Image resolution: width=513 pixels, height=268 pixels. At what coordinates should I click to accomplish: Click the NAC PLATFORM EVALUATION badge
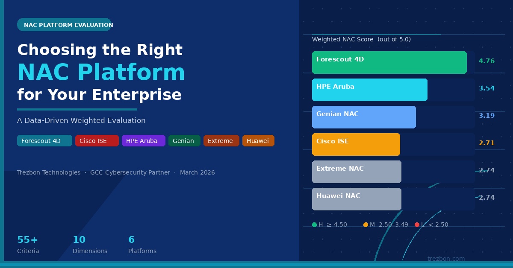(x=65, y=25)
